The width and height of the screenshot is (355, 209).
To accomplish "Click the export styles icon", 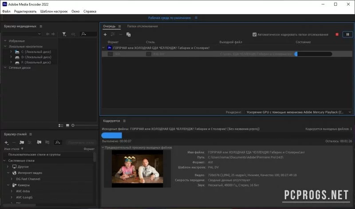I will [x=47, y=142].
